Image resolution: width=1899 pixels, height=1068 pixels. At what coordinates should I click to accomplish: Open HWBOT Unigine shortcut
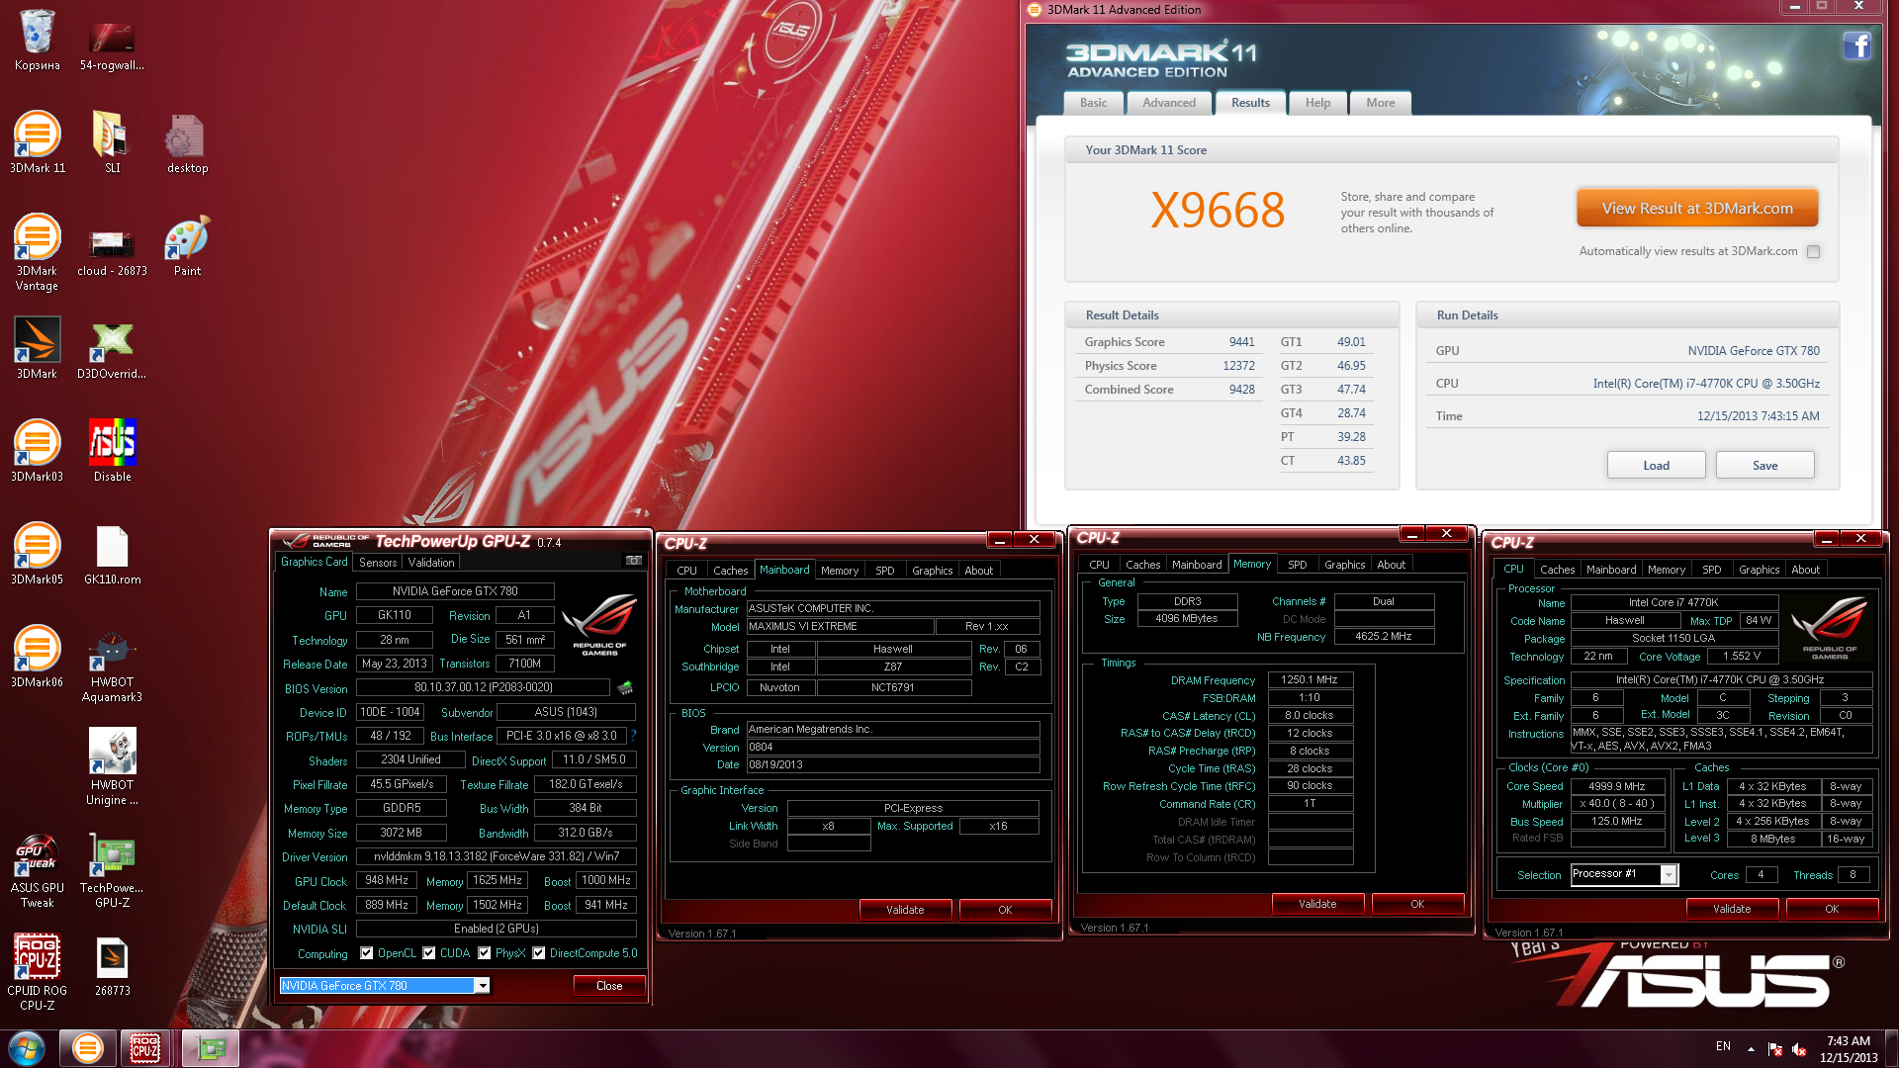112,767
